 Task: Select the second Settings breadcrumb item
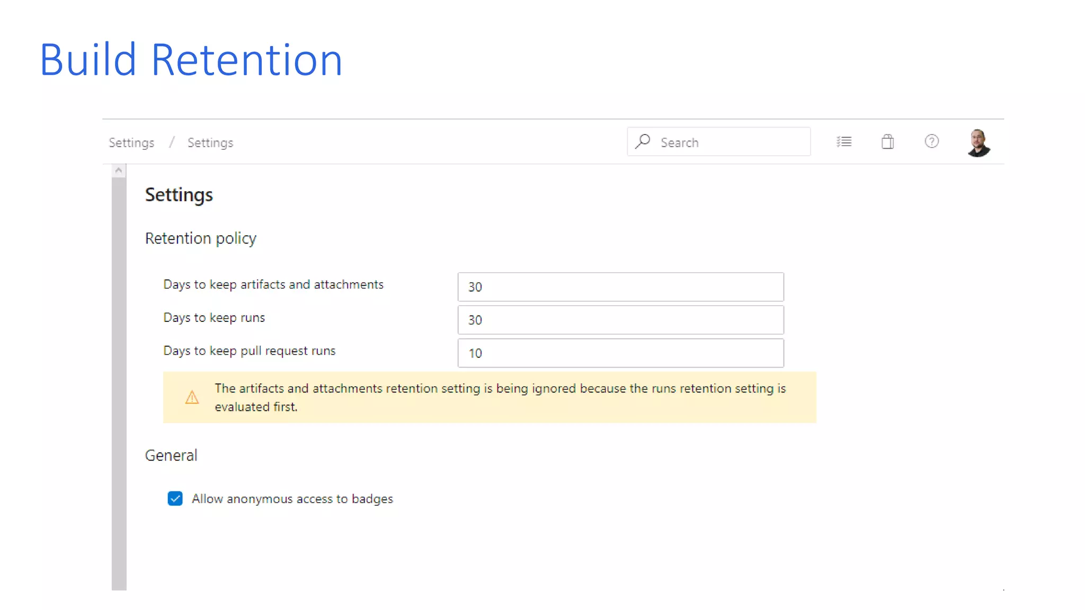210,142
